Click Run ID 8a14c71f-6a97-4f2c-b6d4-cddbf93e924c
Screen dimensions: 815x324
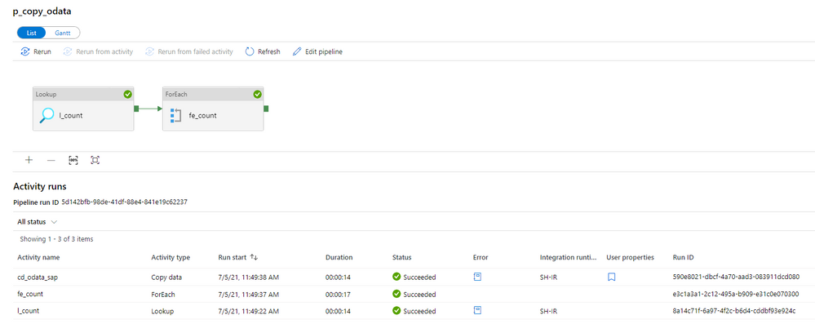coord(734,310)
